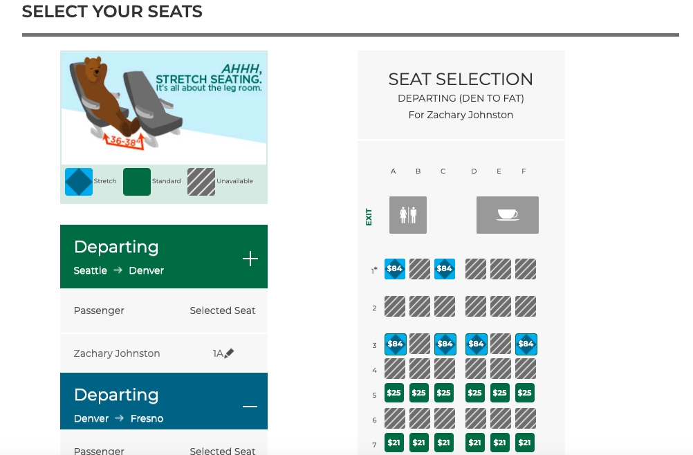Click the Stretch Seating promo banner

pyautogui.click(x=164, y=107)
